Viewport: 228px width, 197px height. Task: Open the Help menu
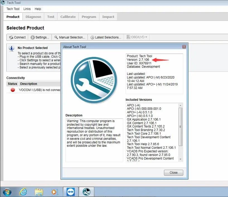coord(38,9)
